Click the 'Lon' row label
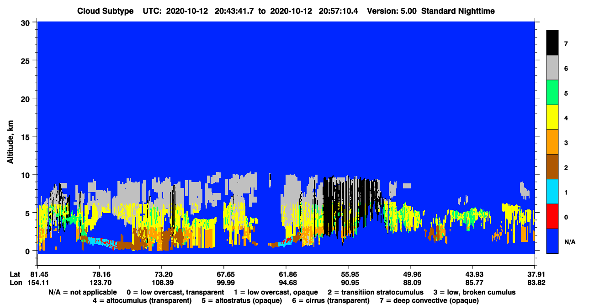 click(x=15, y=283)
